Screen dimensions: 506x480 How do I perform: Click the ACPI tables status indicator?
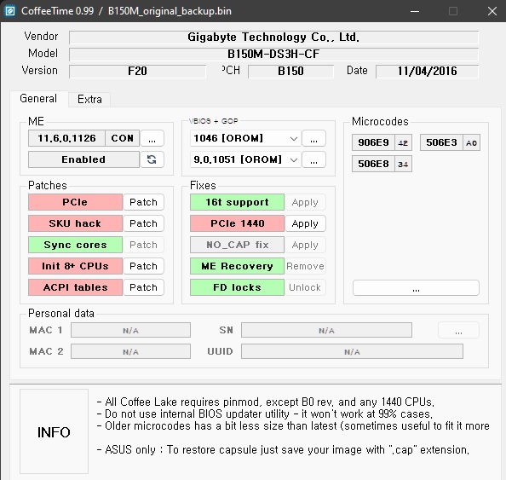75,287
